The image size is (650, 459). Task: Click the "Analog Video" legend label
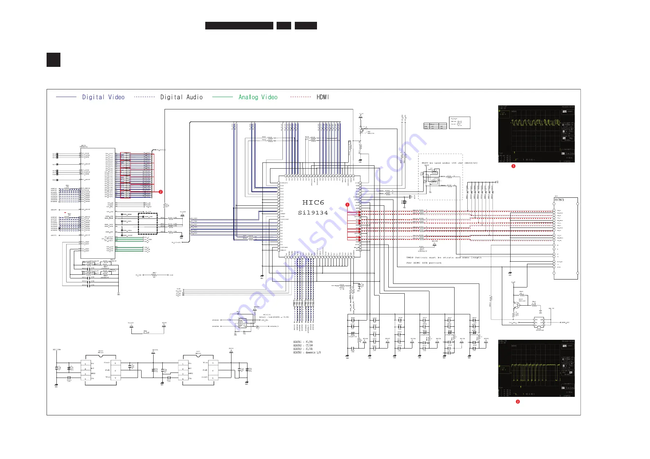pos(258,97)
